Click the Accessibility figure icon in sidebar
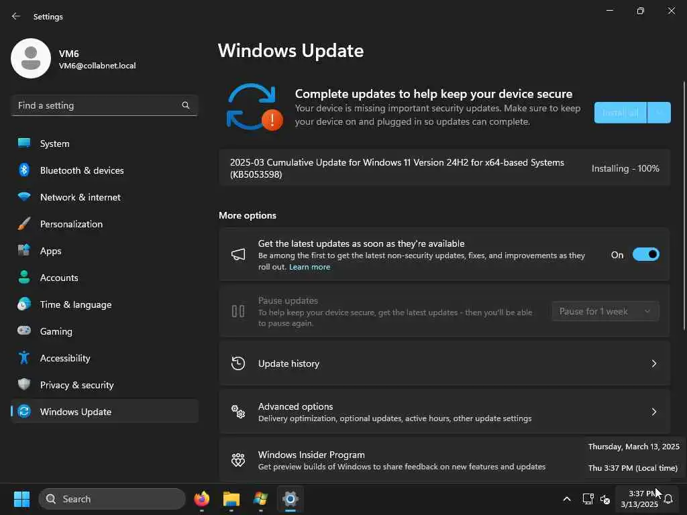Image resolution: width=687 pixels, height=515 pixels. tap(24, 358)
